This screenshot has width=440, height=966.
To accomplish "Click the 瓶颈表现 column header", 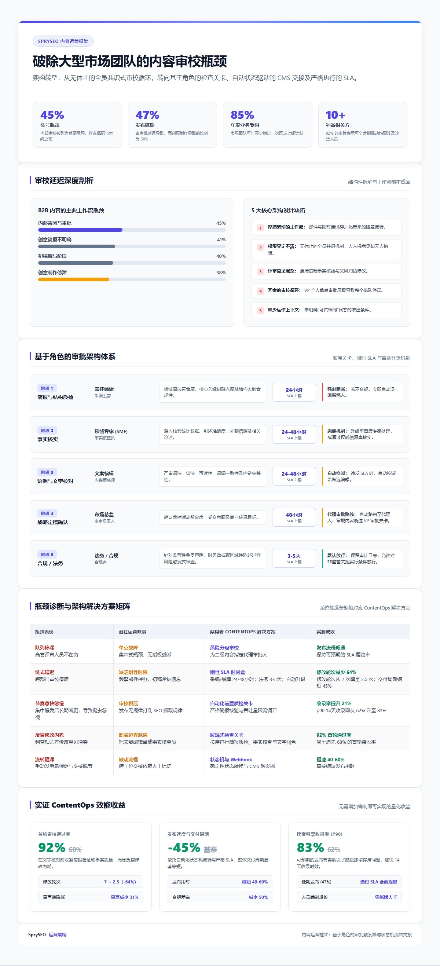I will (71, 632).
